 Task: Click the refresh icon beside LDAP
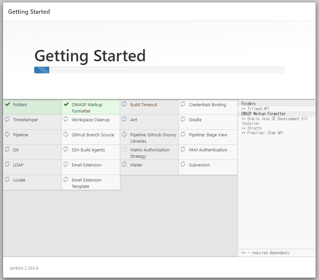(x=7, y=164)
